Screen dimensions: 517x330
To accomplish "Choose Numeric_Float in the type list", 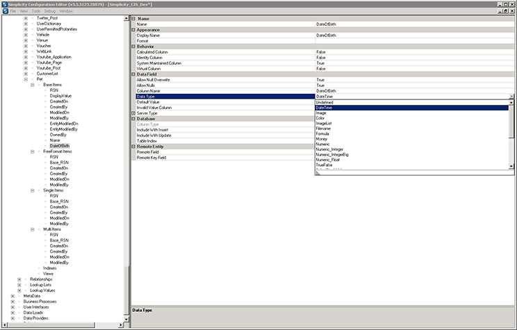I will (412, 160).
